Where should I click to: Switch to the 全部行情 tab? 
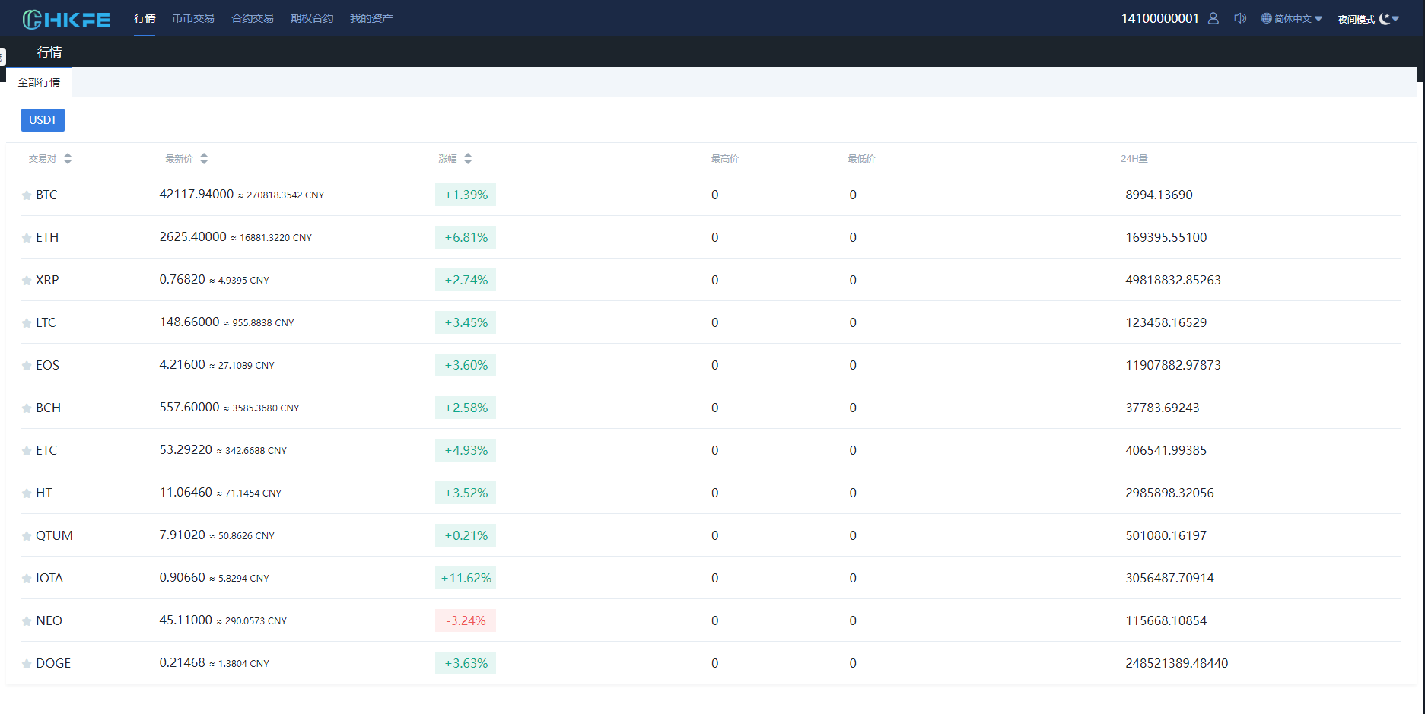coord(39,82)
